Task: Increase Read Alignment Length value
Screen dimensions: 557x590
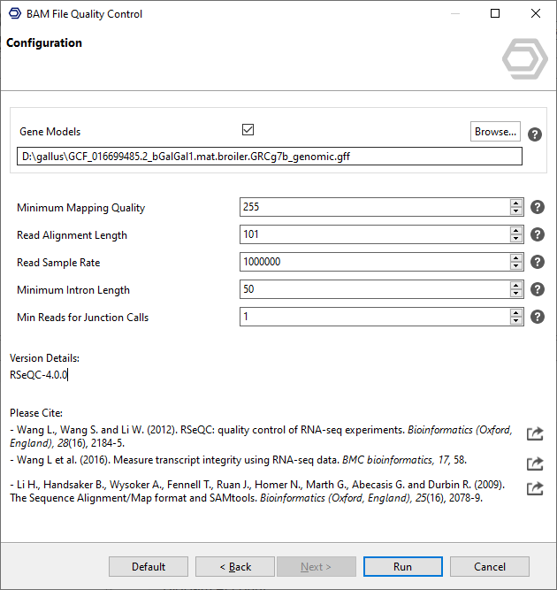Action: point(516,230)
